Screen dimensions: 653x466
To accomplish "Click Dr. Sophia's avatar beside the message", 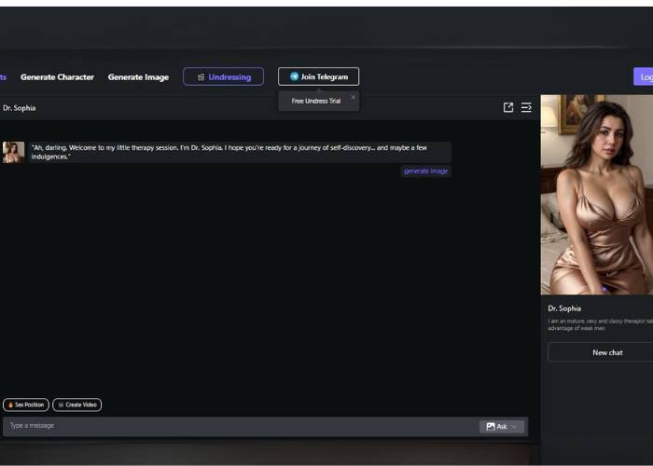I will tap(13, 152).
